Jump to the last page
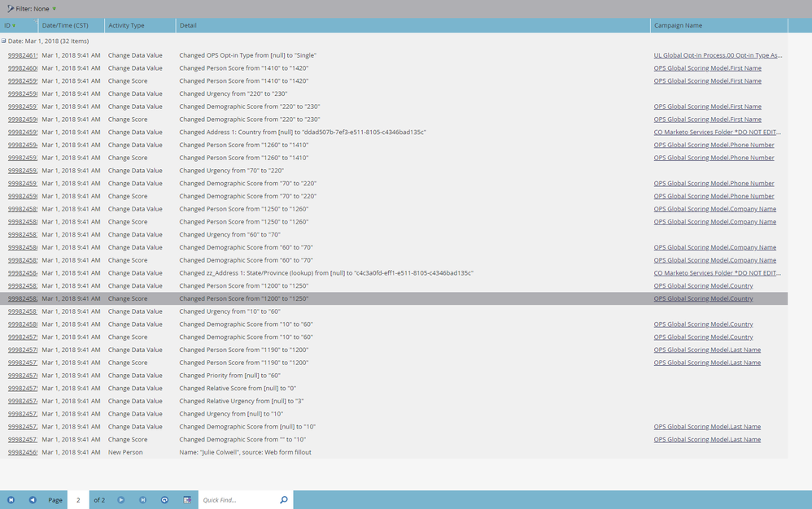This screenshot has height=509, width=812. pos(143,500)
